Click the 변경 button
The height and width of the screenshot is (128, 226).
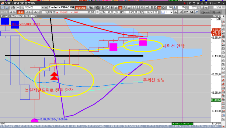pyautogui.click(x=13, y=8)
